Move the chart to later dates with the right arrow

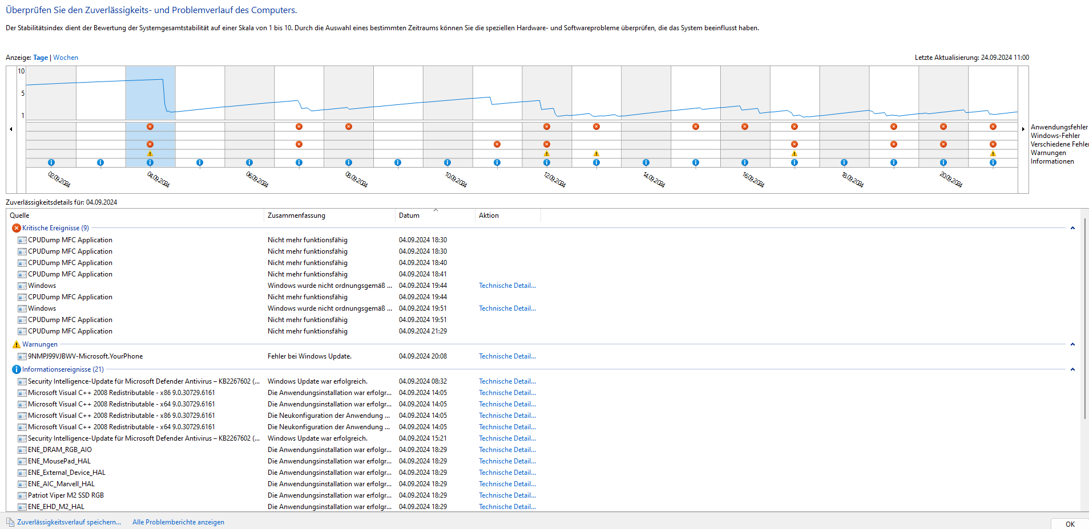[1023, 129]
